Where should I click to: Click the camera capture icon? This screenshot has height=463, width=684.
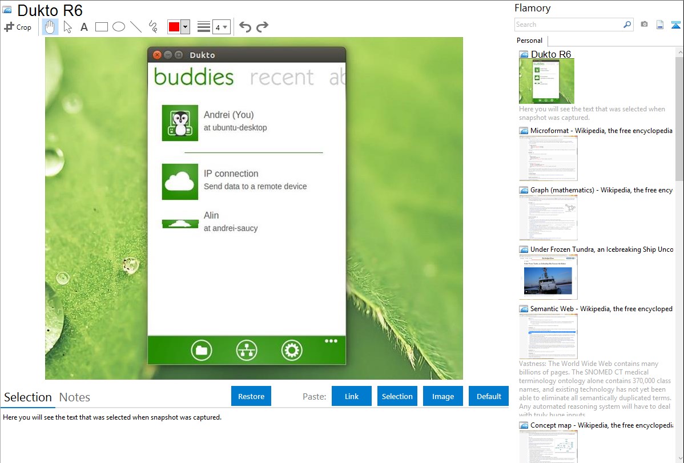pyautogui.click(x=644, y=25)
